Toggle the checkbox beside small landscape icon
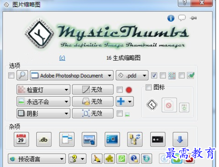The image size is (219, 167). coord(120,113)
